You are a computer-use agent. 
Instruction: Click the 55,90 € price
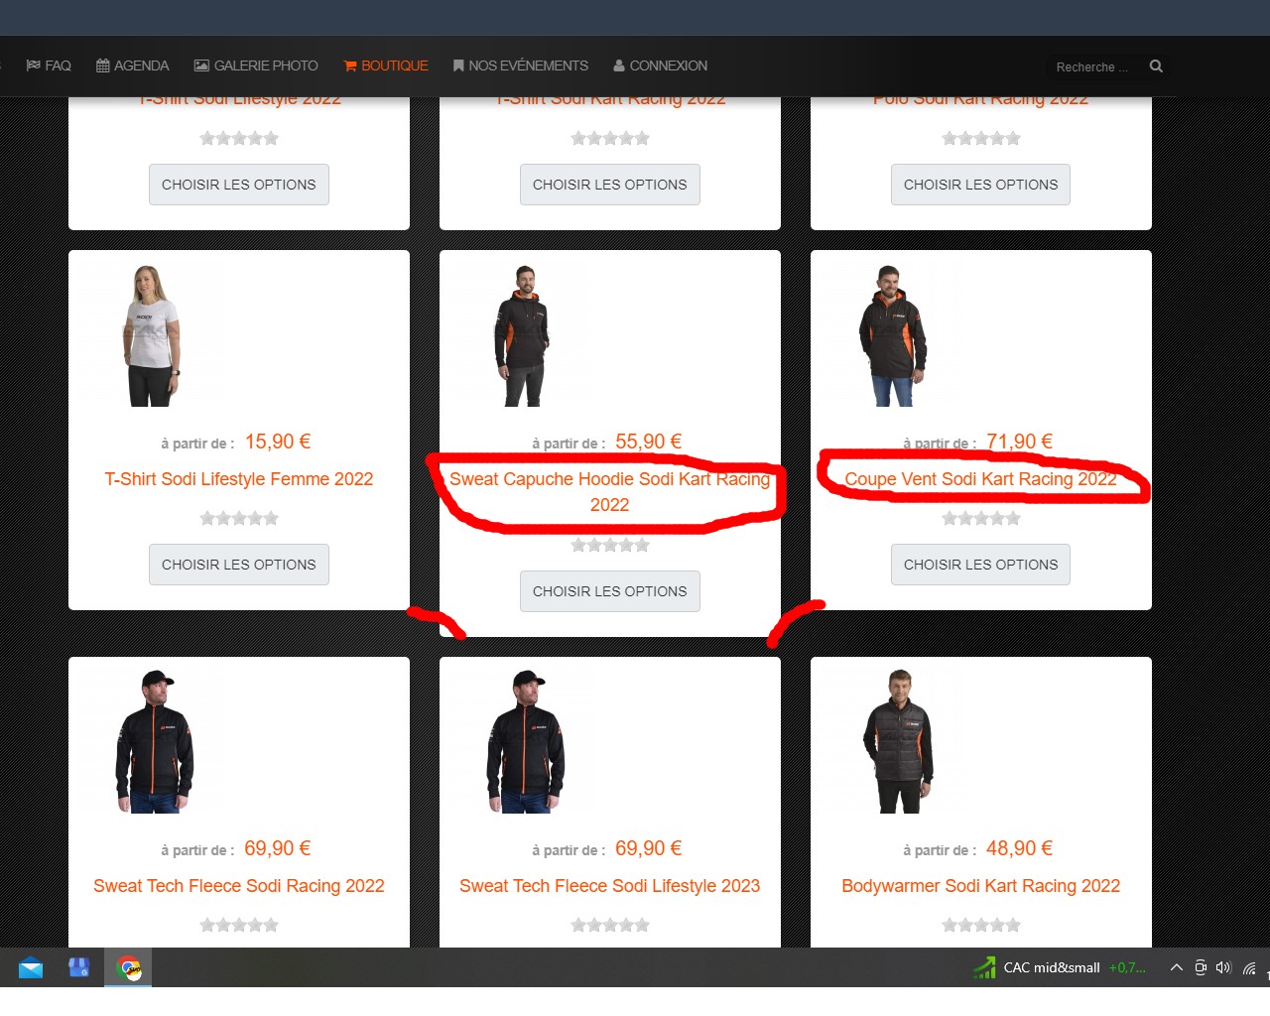[649, 442]
